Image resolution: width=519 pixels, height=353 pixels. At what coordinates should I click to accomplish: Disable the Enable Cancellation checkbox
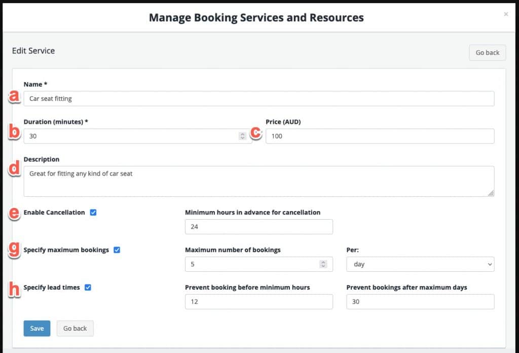(x=93, y=213)
